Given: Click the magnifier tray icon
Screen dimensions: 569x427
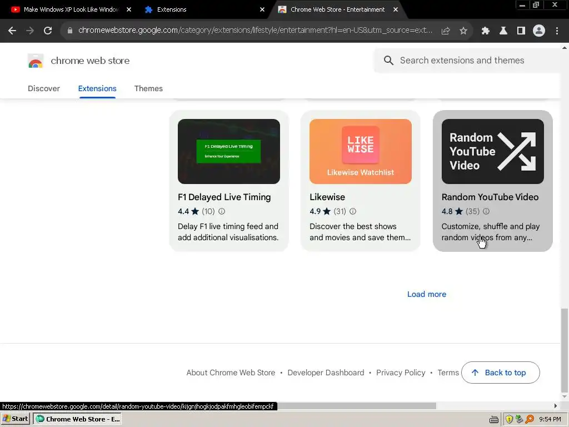Looking at the screenshot, I should (x=530, y=419).
